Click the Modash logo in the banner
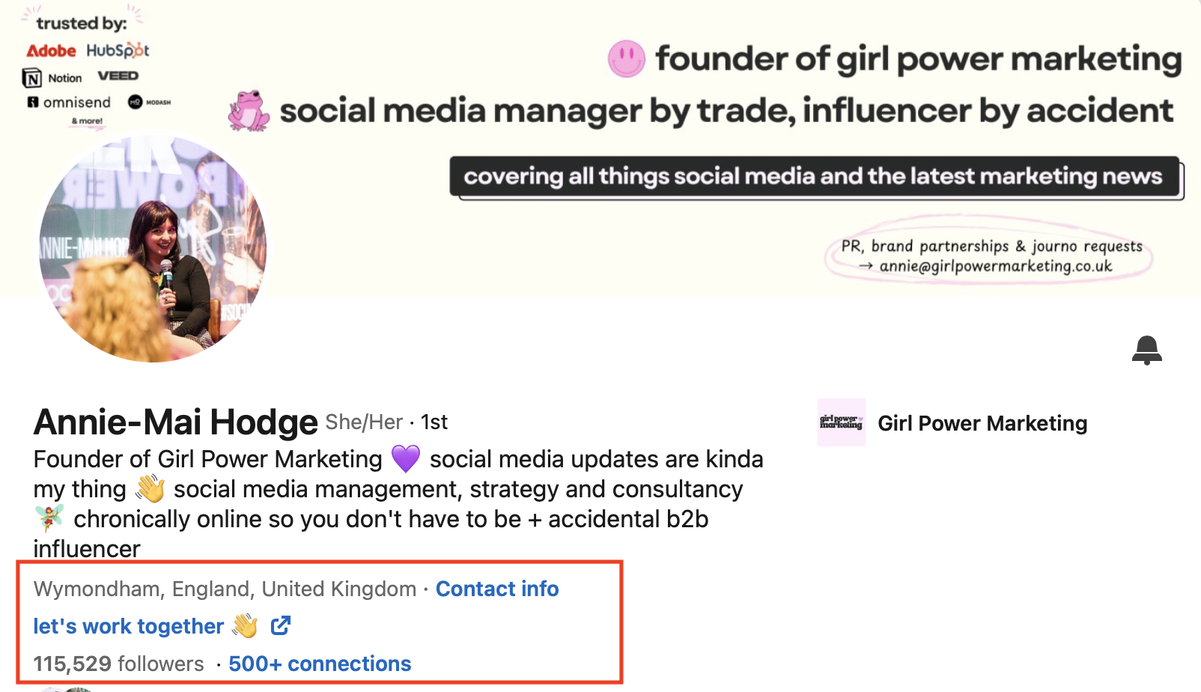The height and width of the screenshot is (692, 1201). pyautogui.click(x=149, y=102)
